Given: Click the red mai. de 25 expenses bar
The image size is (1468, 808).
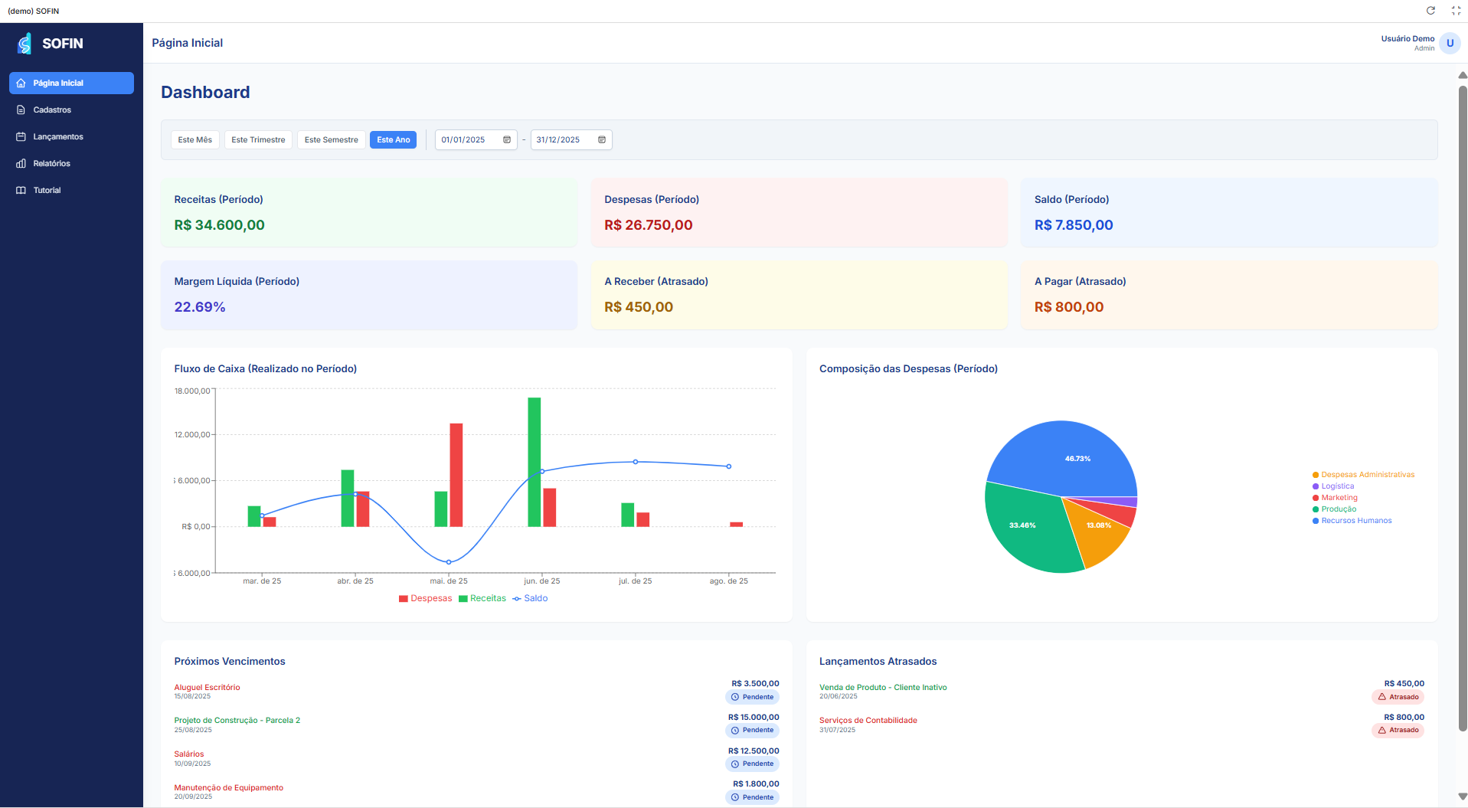Looking at the screenshot, I should [x=456, y=475].
